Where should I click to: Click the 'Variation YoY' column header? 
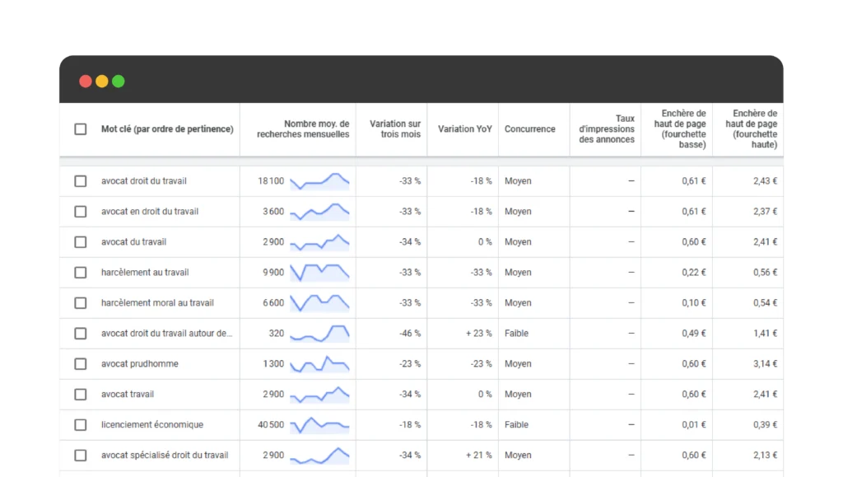point(464,129)
